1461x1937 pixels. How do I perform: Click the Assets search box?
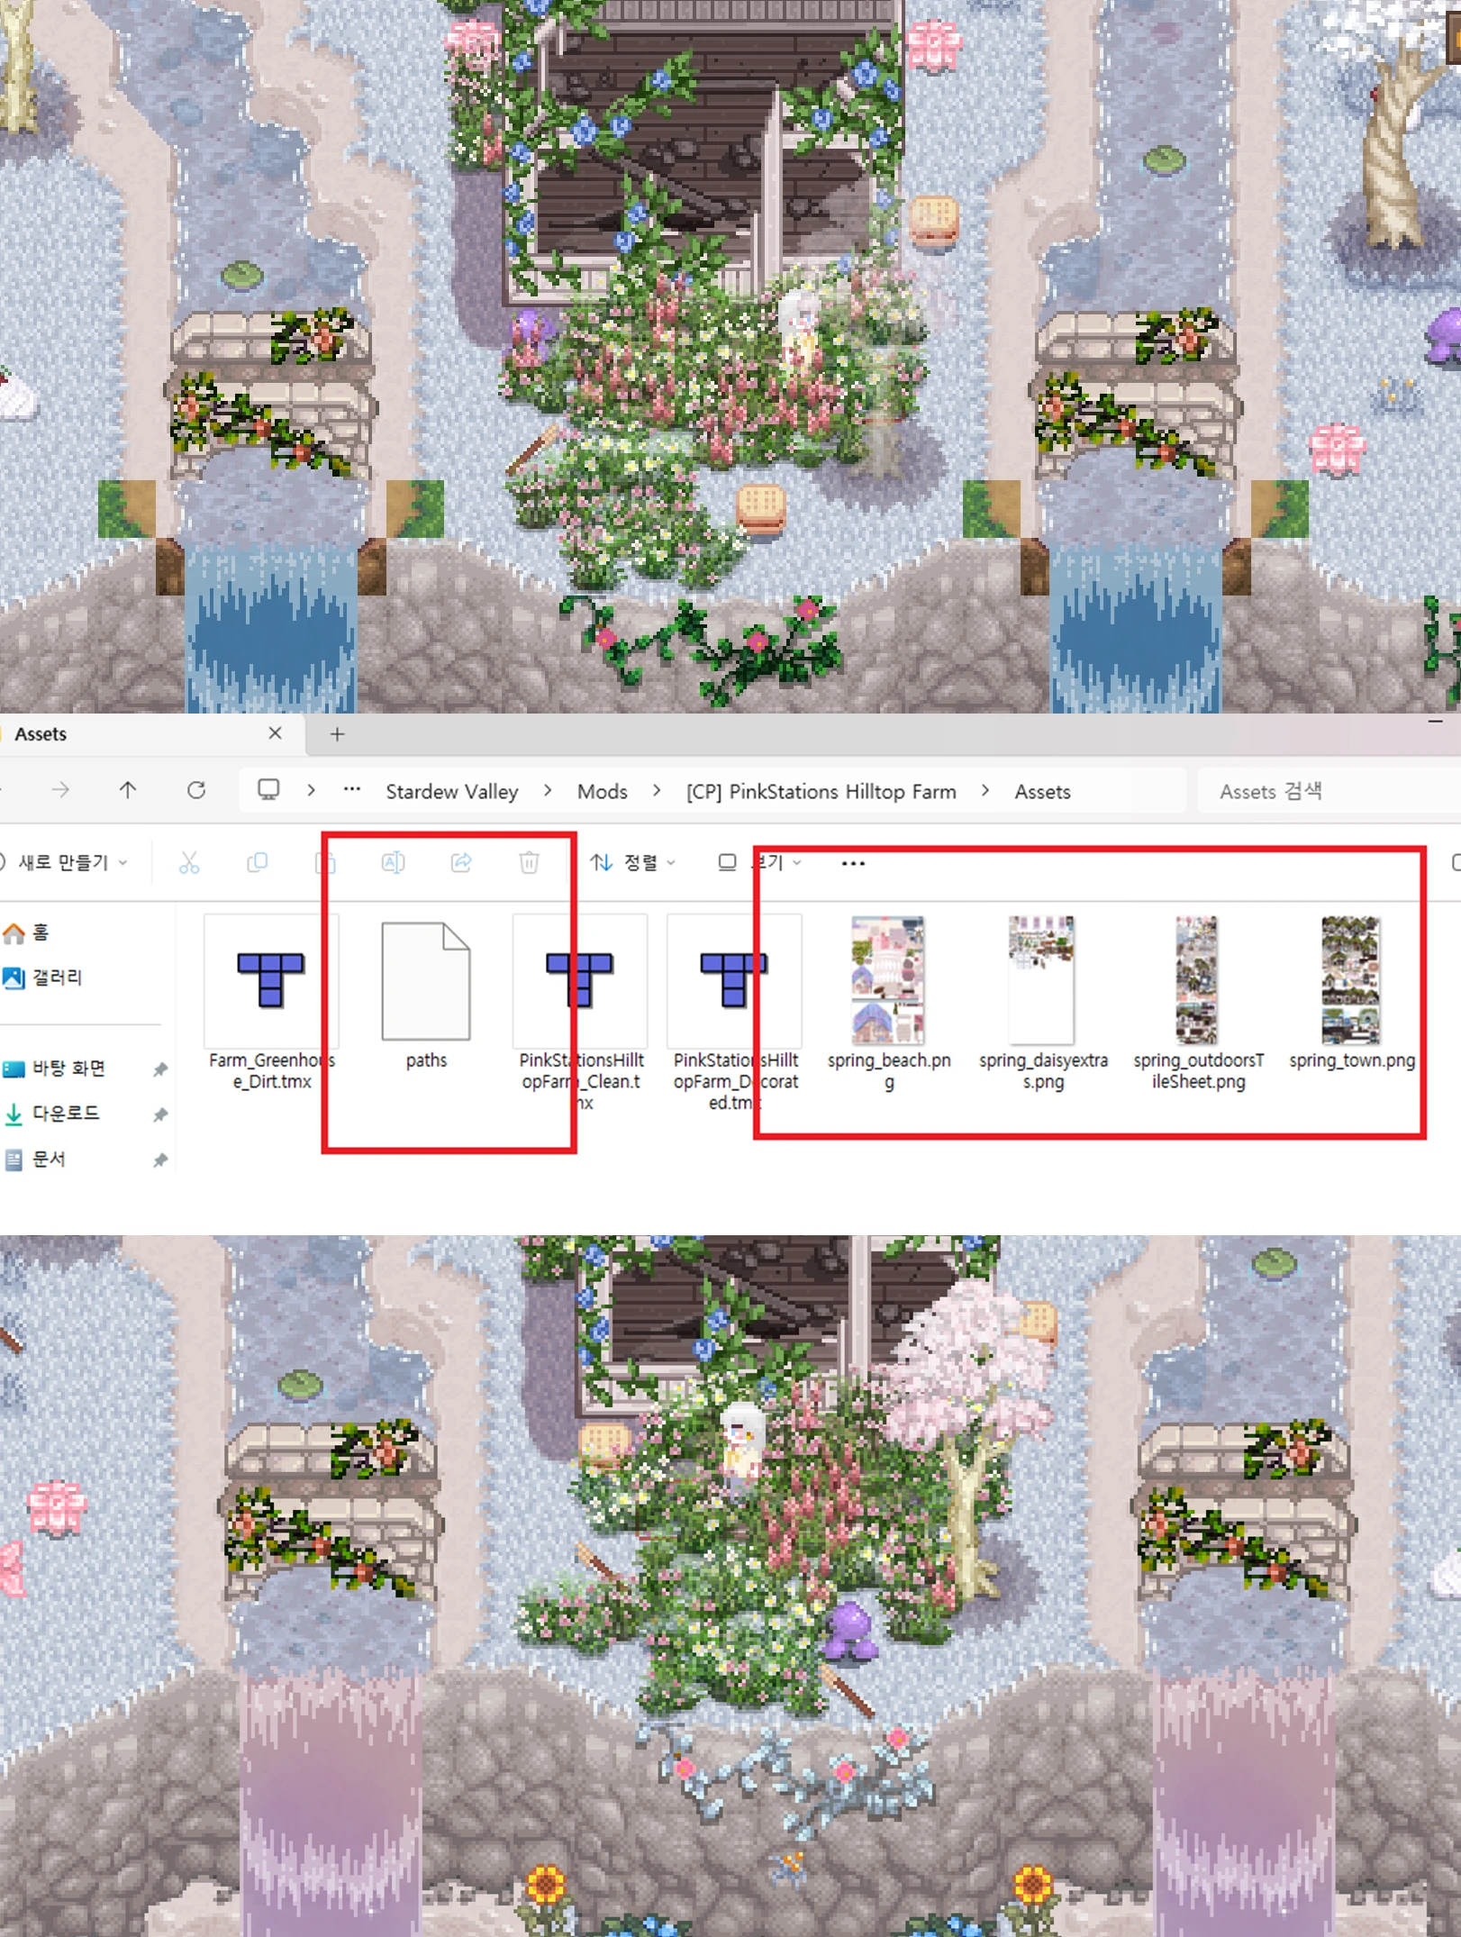coord(1329,791)
